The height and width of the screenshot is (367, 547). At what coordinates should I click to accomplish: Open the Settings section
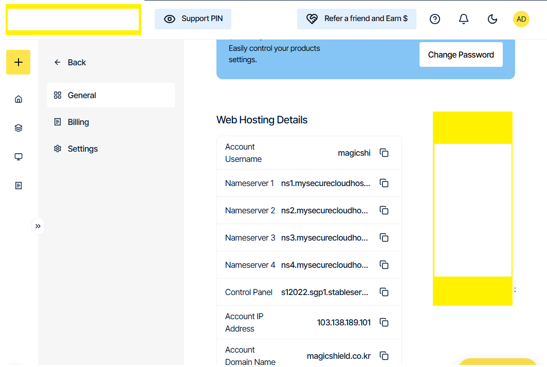pos(82,149)
